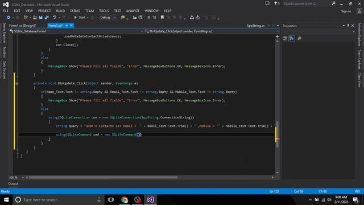The height and width of the screenshot is (205, 364).
Task: Open the Toolbox side tab
Action: (4, 52)
